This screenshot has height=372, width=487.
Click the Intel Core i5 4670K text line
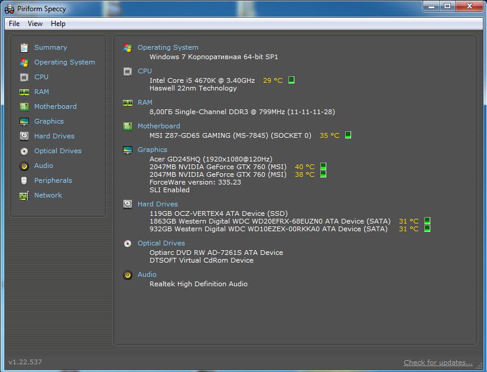click(202, 80)
